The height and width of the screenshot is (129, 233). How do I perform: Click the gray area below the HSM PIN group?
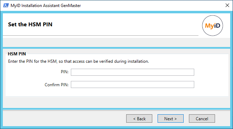coord(116,102)
